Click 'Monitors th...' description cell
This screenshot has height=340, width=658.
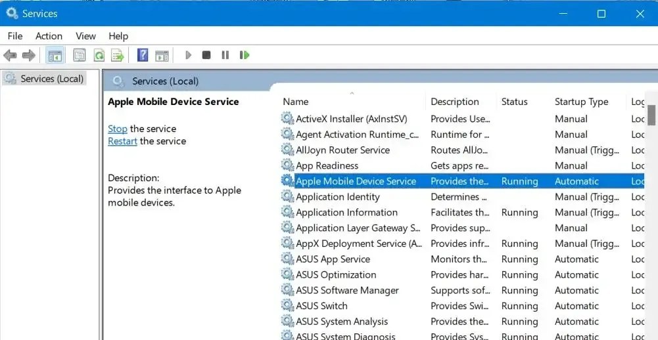click(x=459, y=259)
